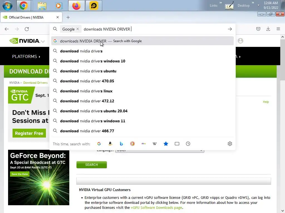The image size is (285, 213).
Task: Choose 'Search with Google' top suggestion
Action: 142,41
